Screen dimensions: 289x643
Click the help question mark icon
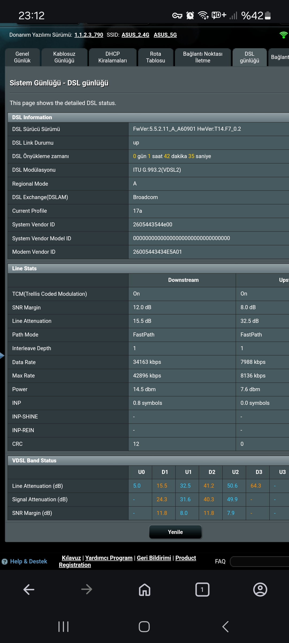(5, 562)
